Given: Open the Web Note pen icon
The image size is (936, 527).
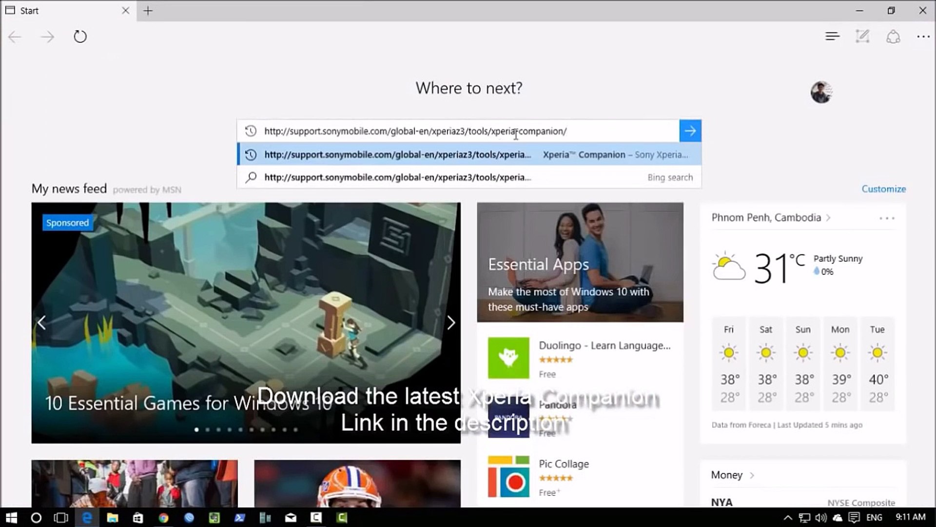Looking at the screenshot, I should (x=862, y=37).
